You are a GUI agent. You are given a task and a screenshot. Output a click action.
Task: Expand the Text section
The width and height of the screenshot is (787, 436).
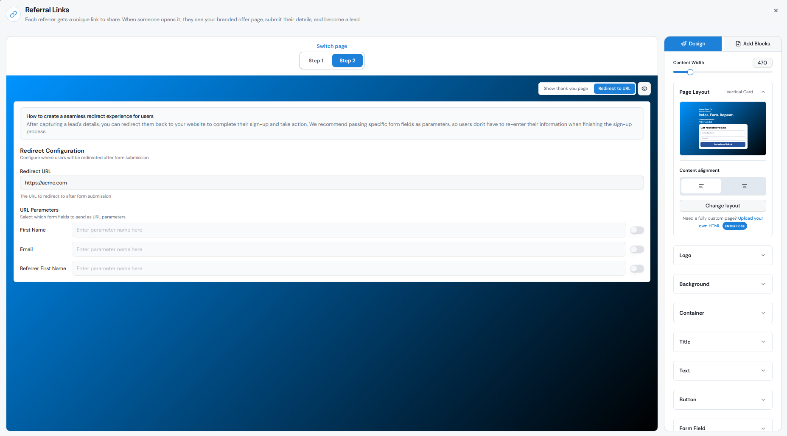click(723, 371)
